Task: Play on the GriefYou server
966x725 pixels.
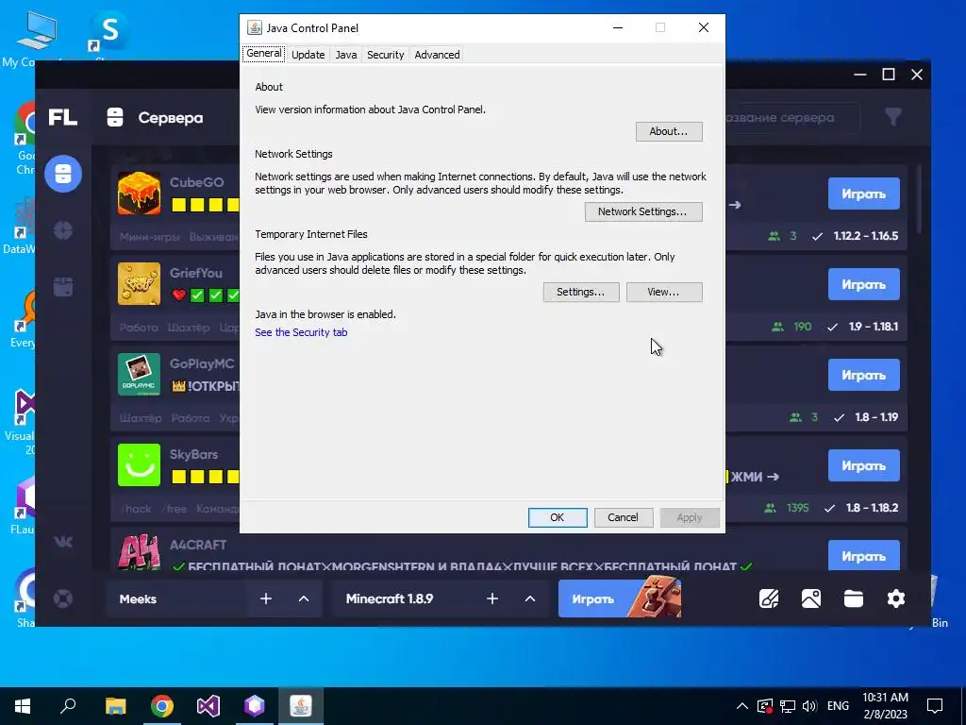Action: coord(864,284)
